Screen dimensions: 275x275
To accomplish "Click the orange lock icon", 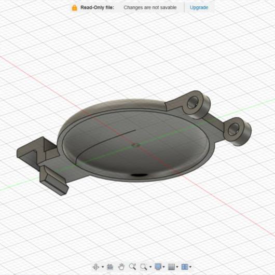I will [74, 8].
